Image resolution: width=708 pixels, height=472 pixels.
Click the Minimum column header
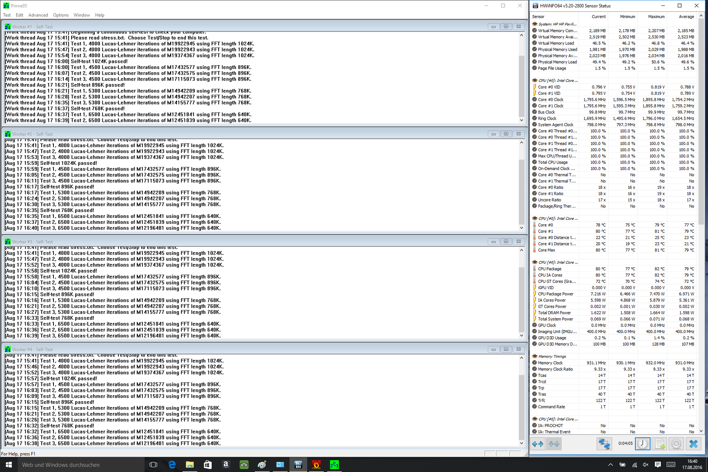coord(623,17)
